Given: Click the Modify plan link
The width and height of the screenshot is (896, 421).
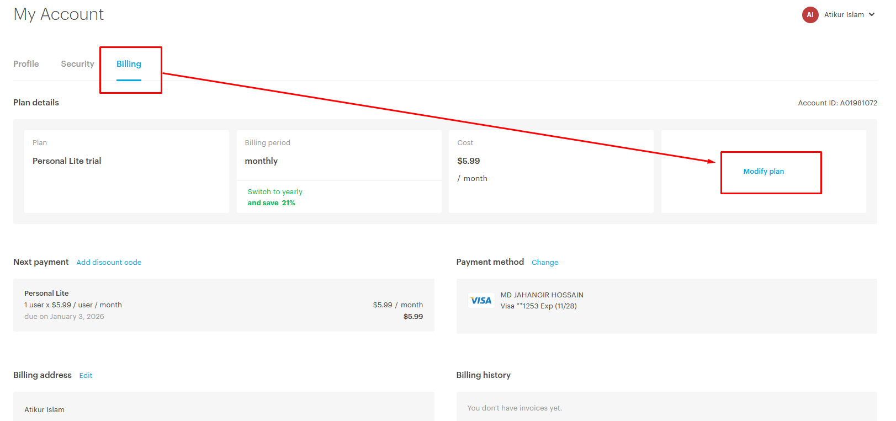Looking at the screenshot, I should click(x=764, y=172).
